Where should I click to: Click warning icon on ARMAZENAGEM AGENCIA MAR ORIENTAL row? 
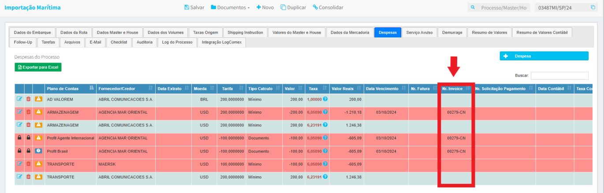tap(39, 112)
